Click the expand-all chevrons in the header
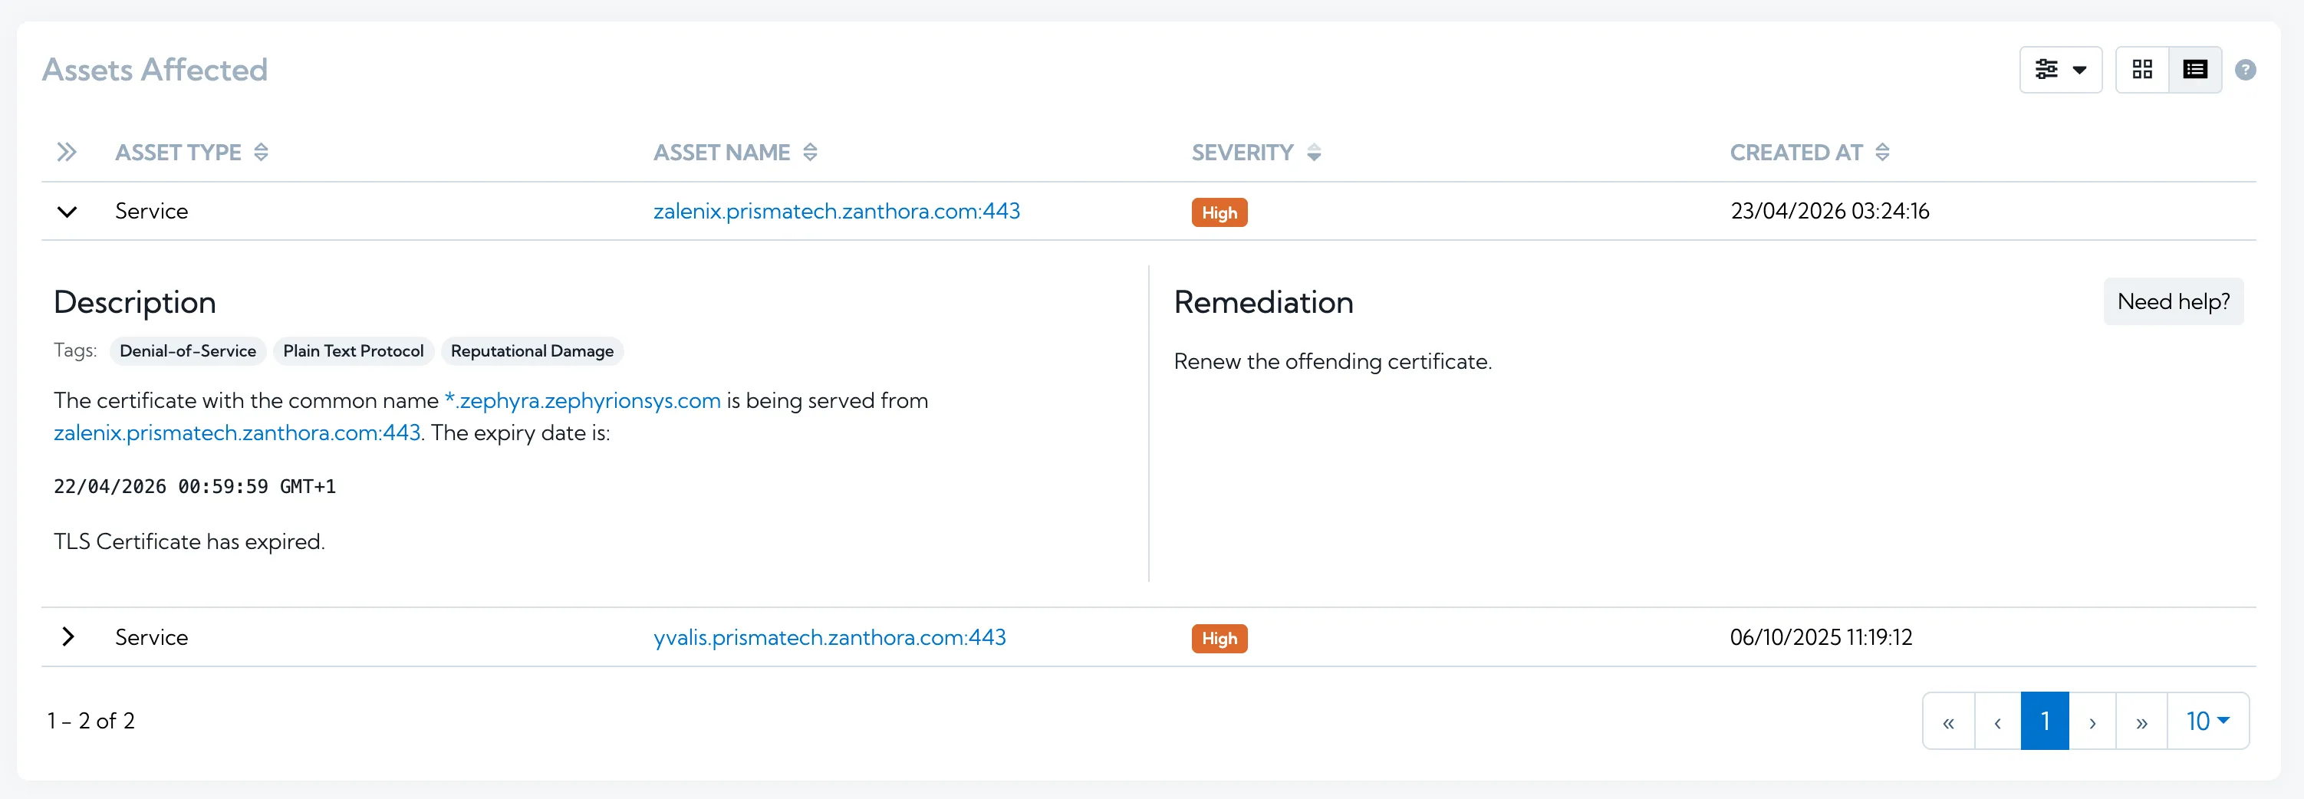 tap(67, 152)
